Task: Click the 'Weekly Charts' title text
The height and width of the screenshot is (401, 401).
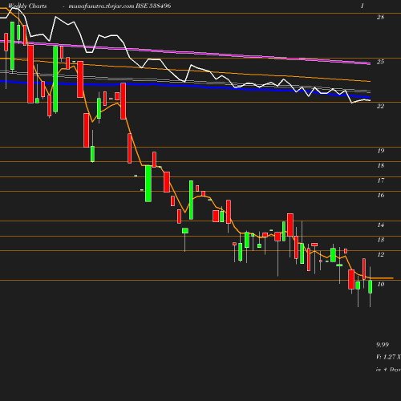Action: 27,6
